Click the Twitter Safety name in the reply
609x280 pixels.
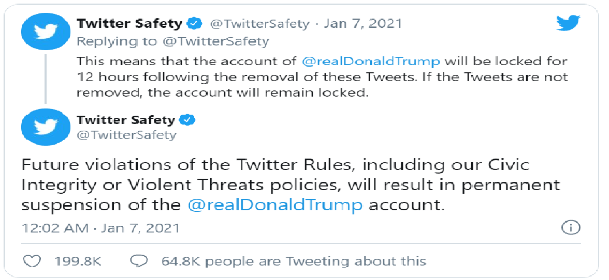(129, 24)
